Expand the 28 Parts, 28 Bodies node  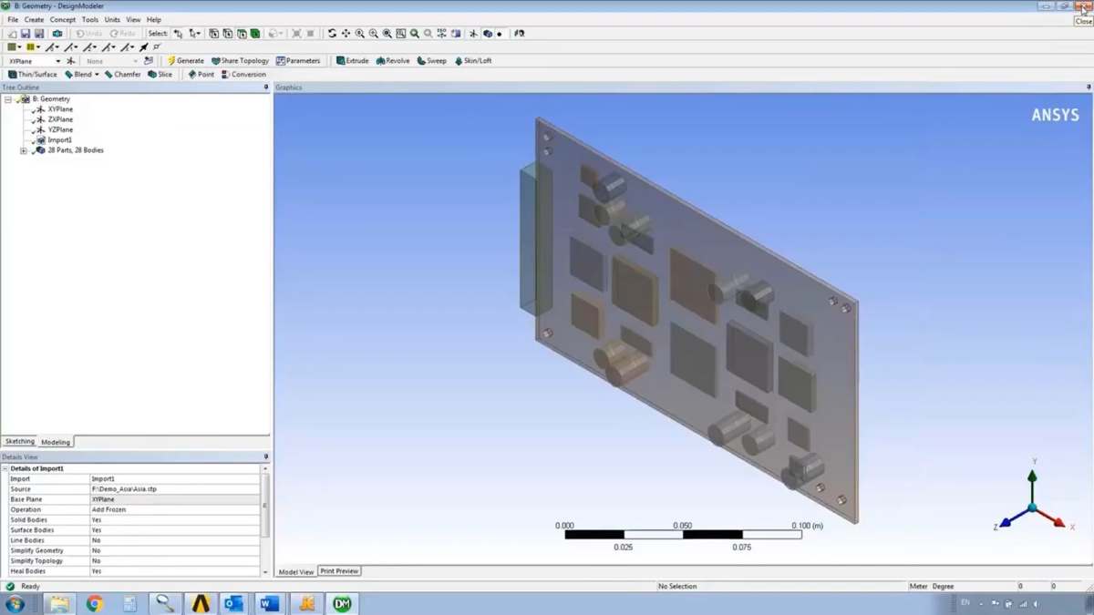24,150
